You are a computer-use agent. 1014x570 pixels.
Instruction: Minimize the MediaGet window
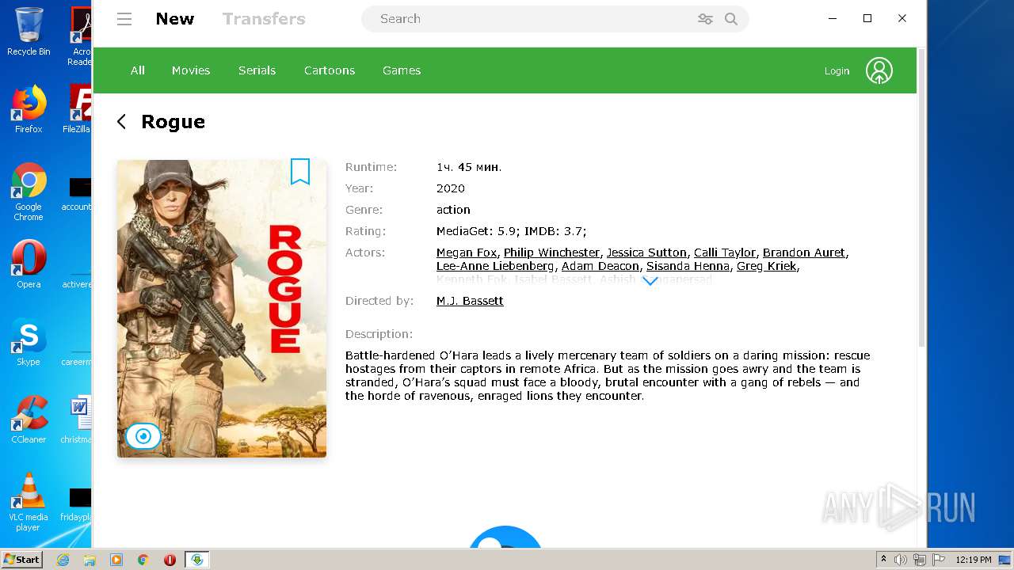833,18
